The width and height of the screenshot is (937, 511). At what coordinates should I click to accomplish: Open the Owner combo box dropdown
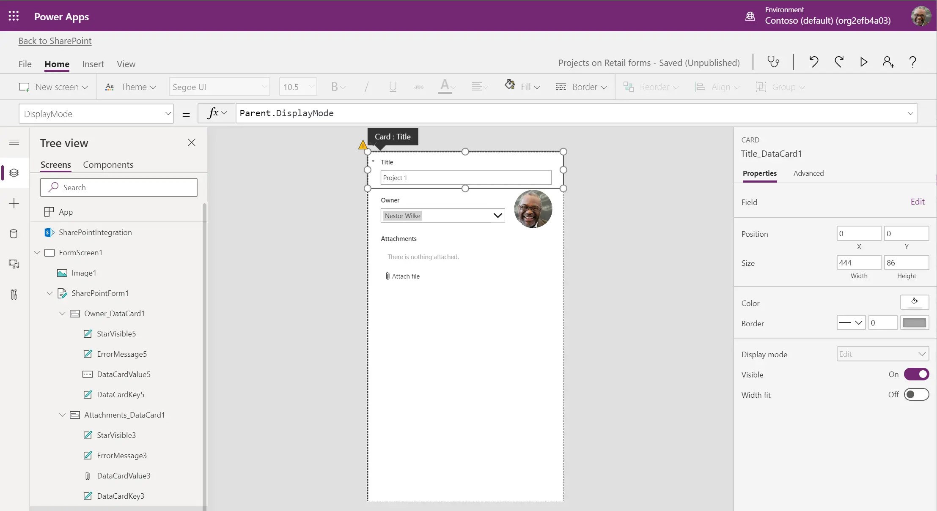[497, 216]
